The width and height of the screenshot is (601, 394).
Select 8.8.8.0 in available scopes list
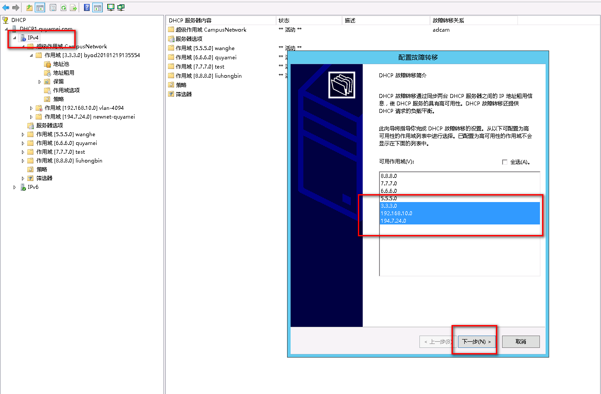coord(389,176)
